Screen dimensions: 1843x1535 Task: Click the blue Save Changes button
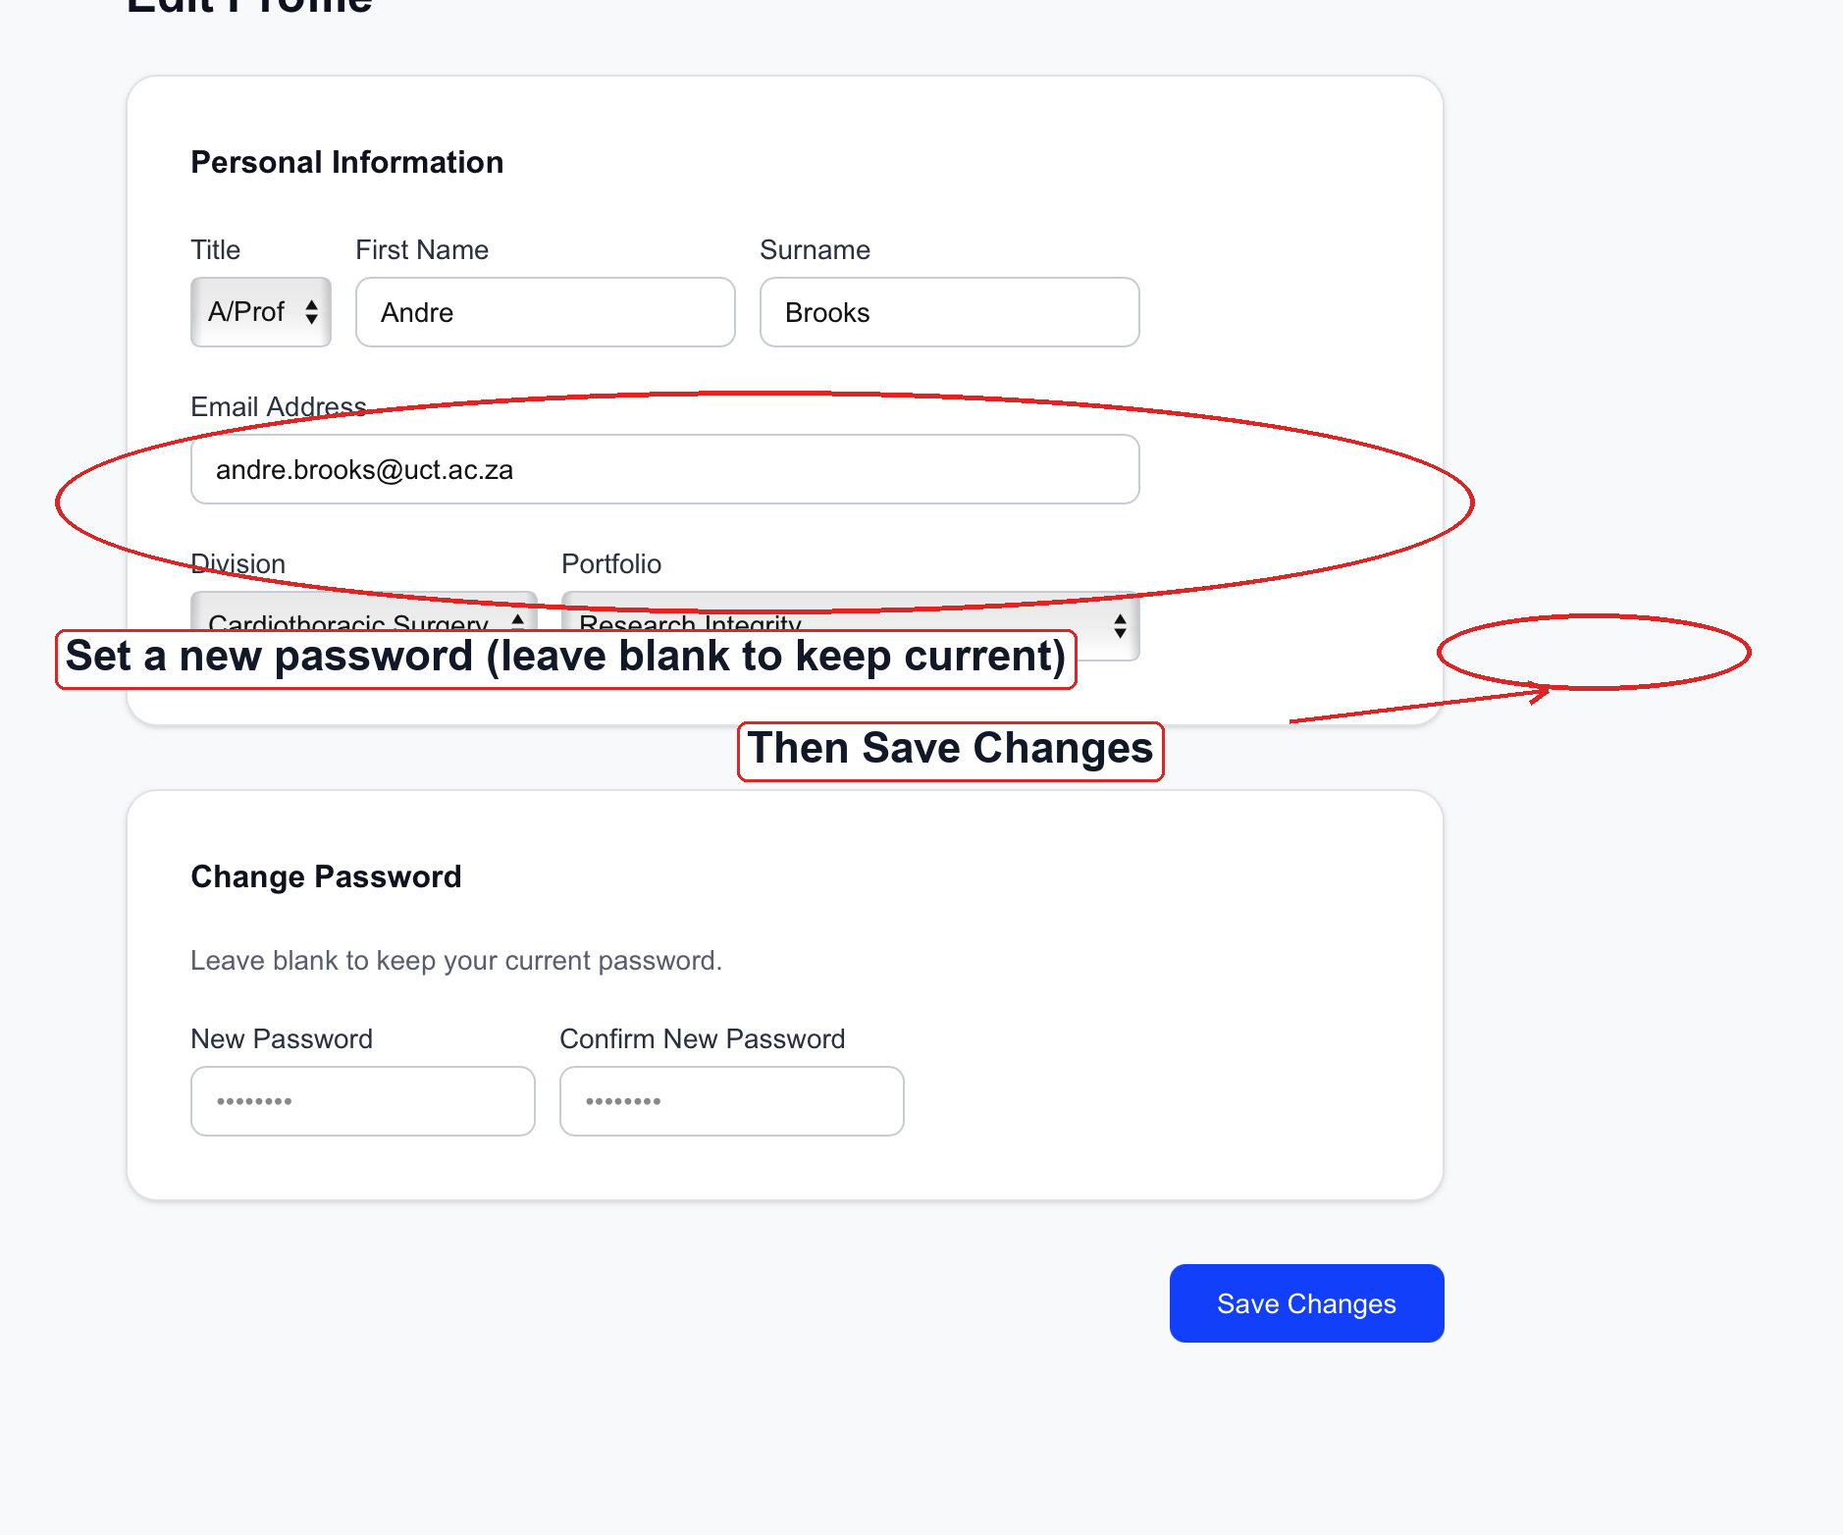(x=1307, y=1303)
